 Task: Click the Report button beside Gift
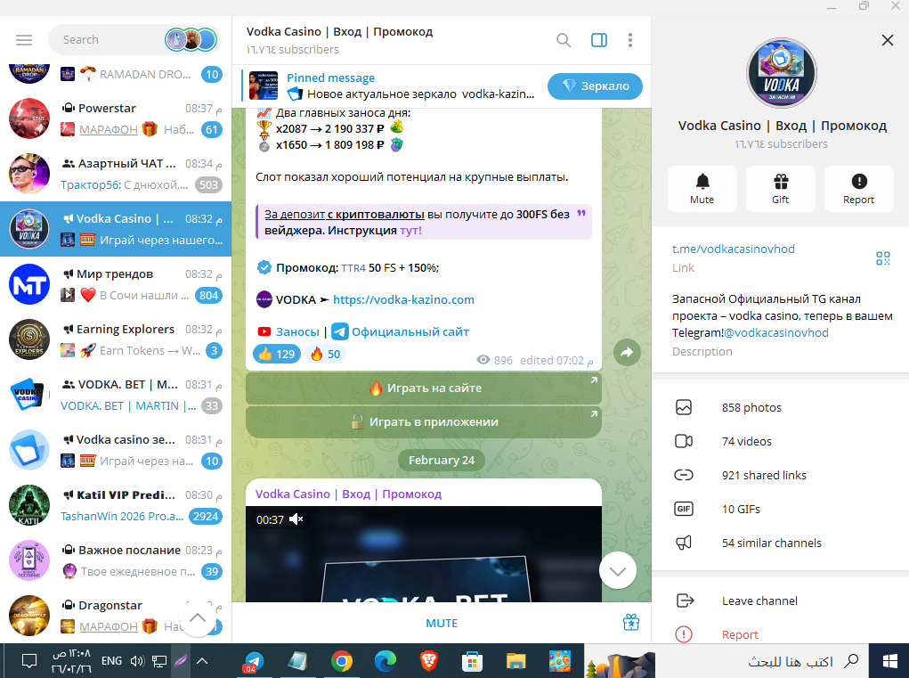tap(858, 189)
